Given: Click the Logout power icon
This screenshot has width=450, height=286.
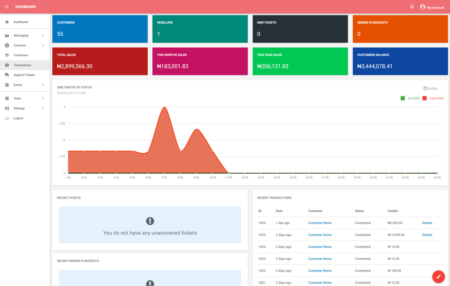Looking at the screenshot, I should coord(7,118).
